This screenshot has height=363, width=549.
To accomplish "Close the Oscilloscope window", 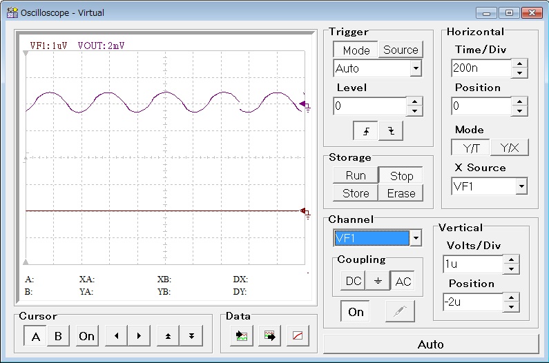I will [532, 13].
